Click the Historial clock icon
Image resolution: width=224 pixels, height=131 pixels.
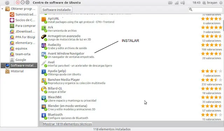point(7,71)
